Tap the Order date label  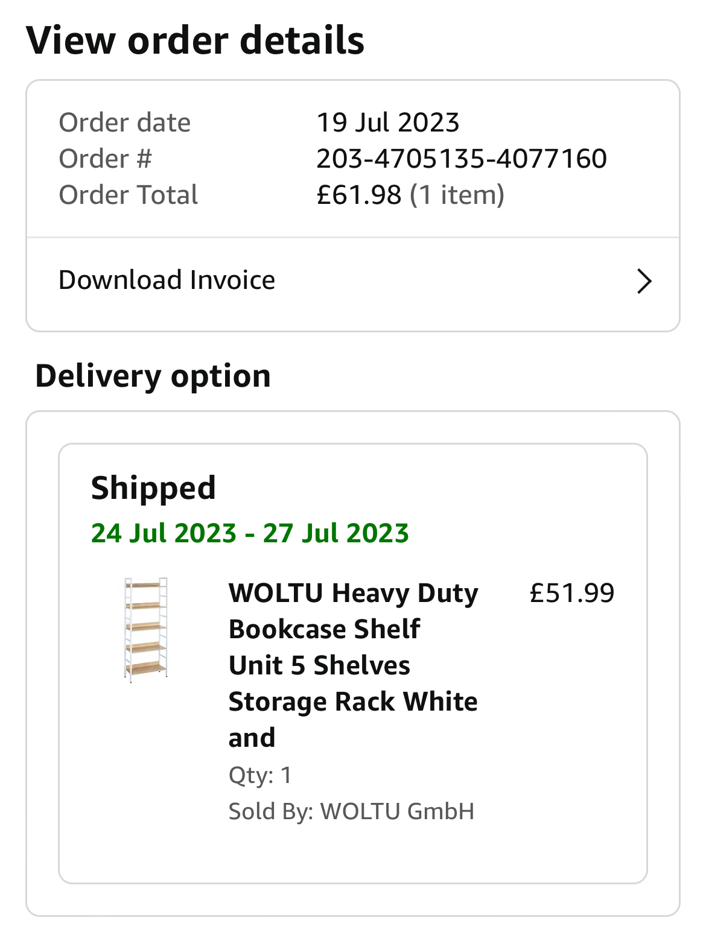pos(125,122)
